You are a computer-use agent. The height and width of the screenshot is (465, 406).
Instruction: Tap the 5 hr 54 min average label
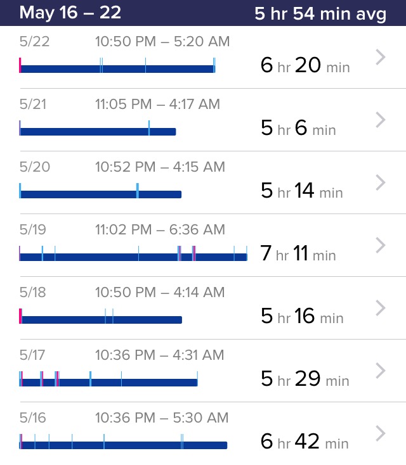coord(320,14)
